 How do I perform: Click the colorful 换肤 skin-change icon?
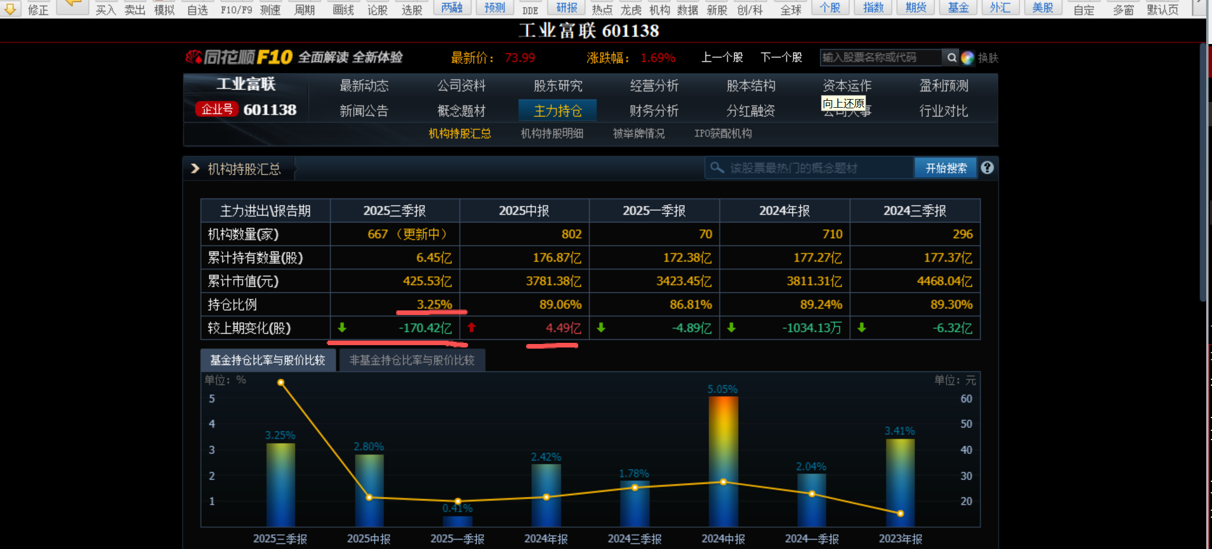(968, 58)
